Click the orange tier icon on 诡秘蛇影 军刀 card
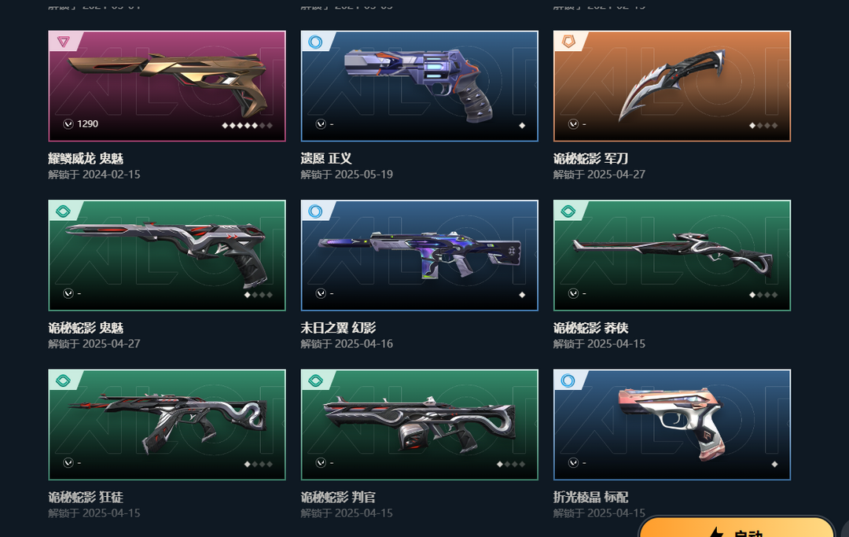The image size is (849, 537). tap(568, 42)
